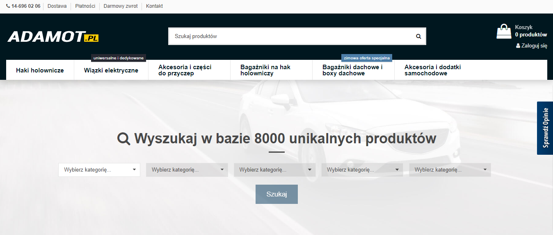
Task: Select Akcesoria i dodatki samochodowe menu
Action: pos(432,70)
